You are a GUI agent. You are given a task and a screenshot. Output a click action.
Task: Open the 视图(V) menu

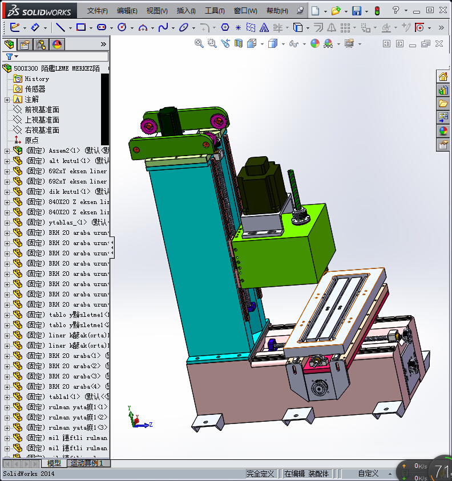pyautogui.click(x=157, y=11)
